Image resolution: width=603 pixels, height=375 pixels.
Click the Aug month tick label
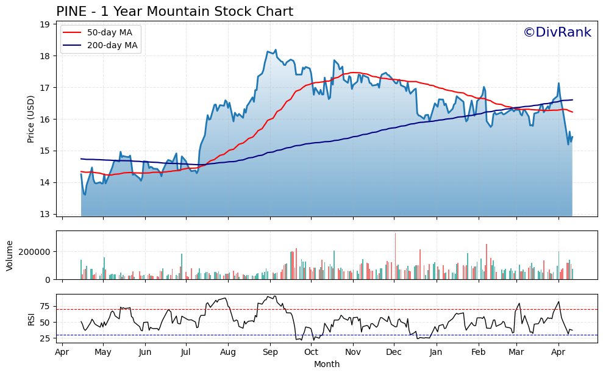coord(228,352)
